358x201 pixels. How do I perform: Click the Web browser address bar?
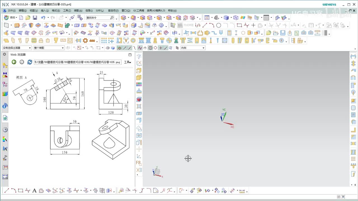(78, 62)
